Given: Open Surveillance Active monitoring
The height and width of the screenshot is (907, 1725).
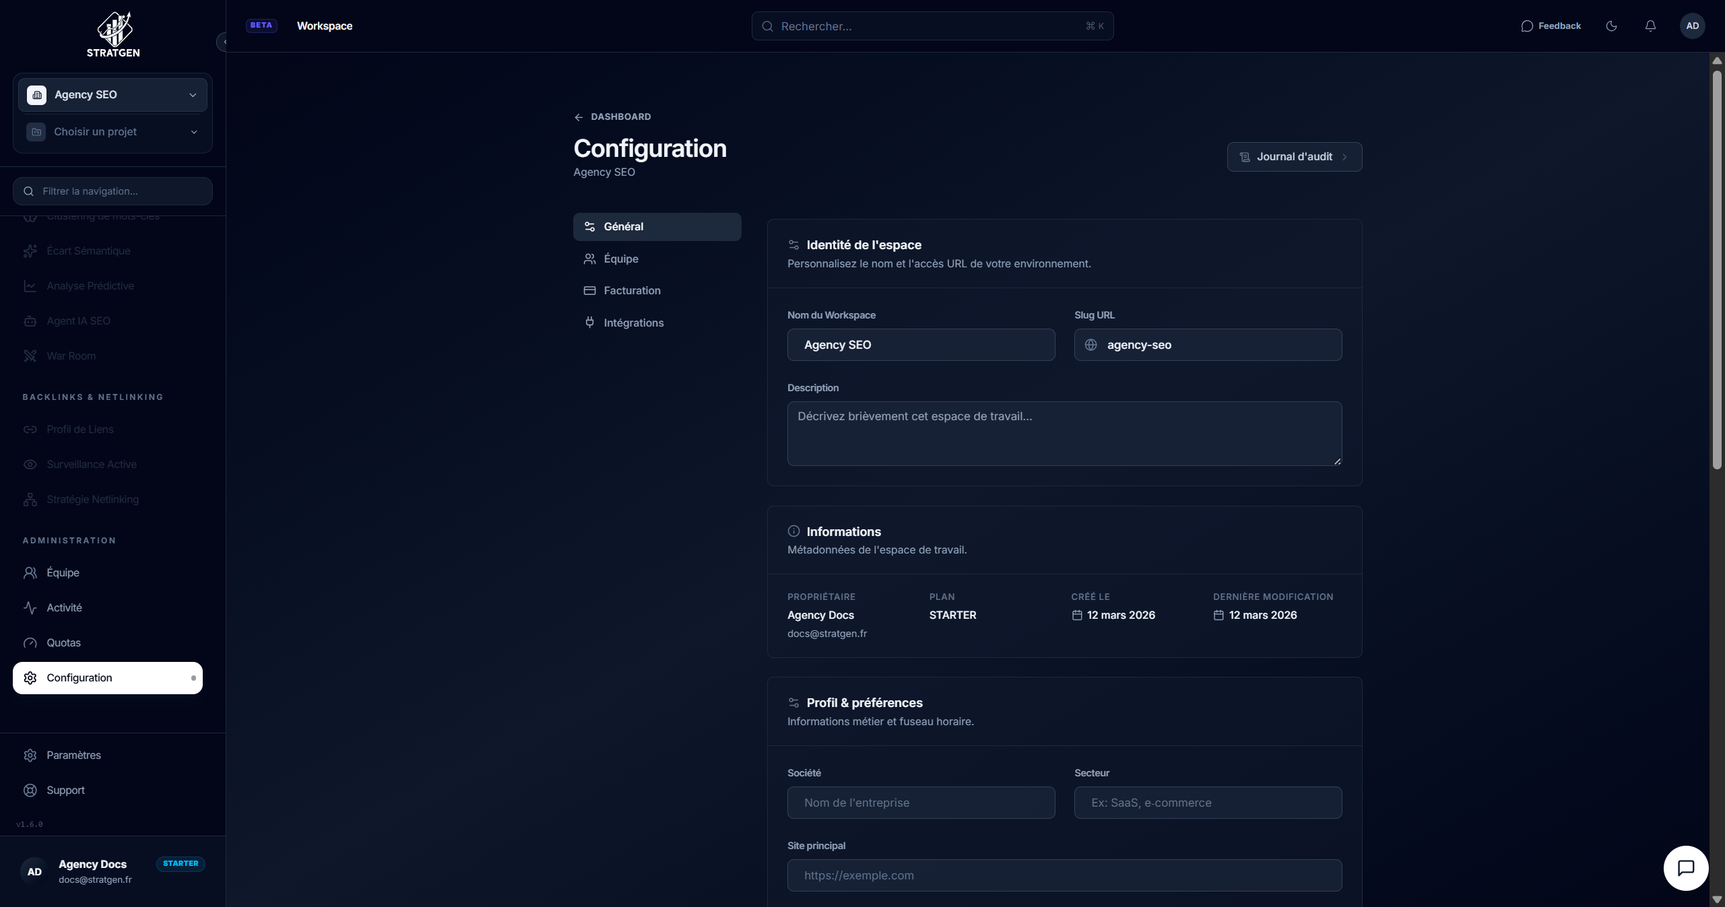Looking at the screenshot, I should [x=91, y=464].
